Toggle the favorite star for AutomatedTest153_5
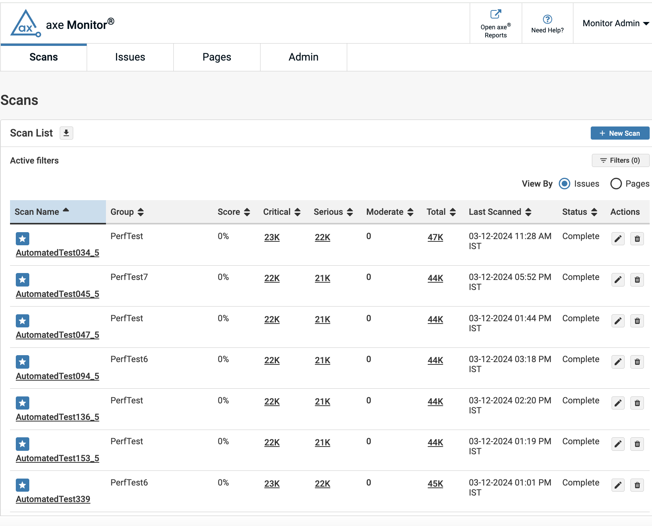This screenshot has width=652, height=526. pos(23,444)
